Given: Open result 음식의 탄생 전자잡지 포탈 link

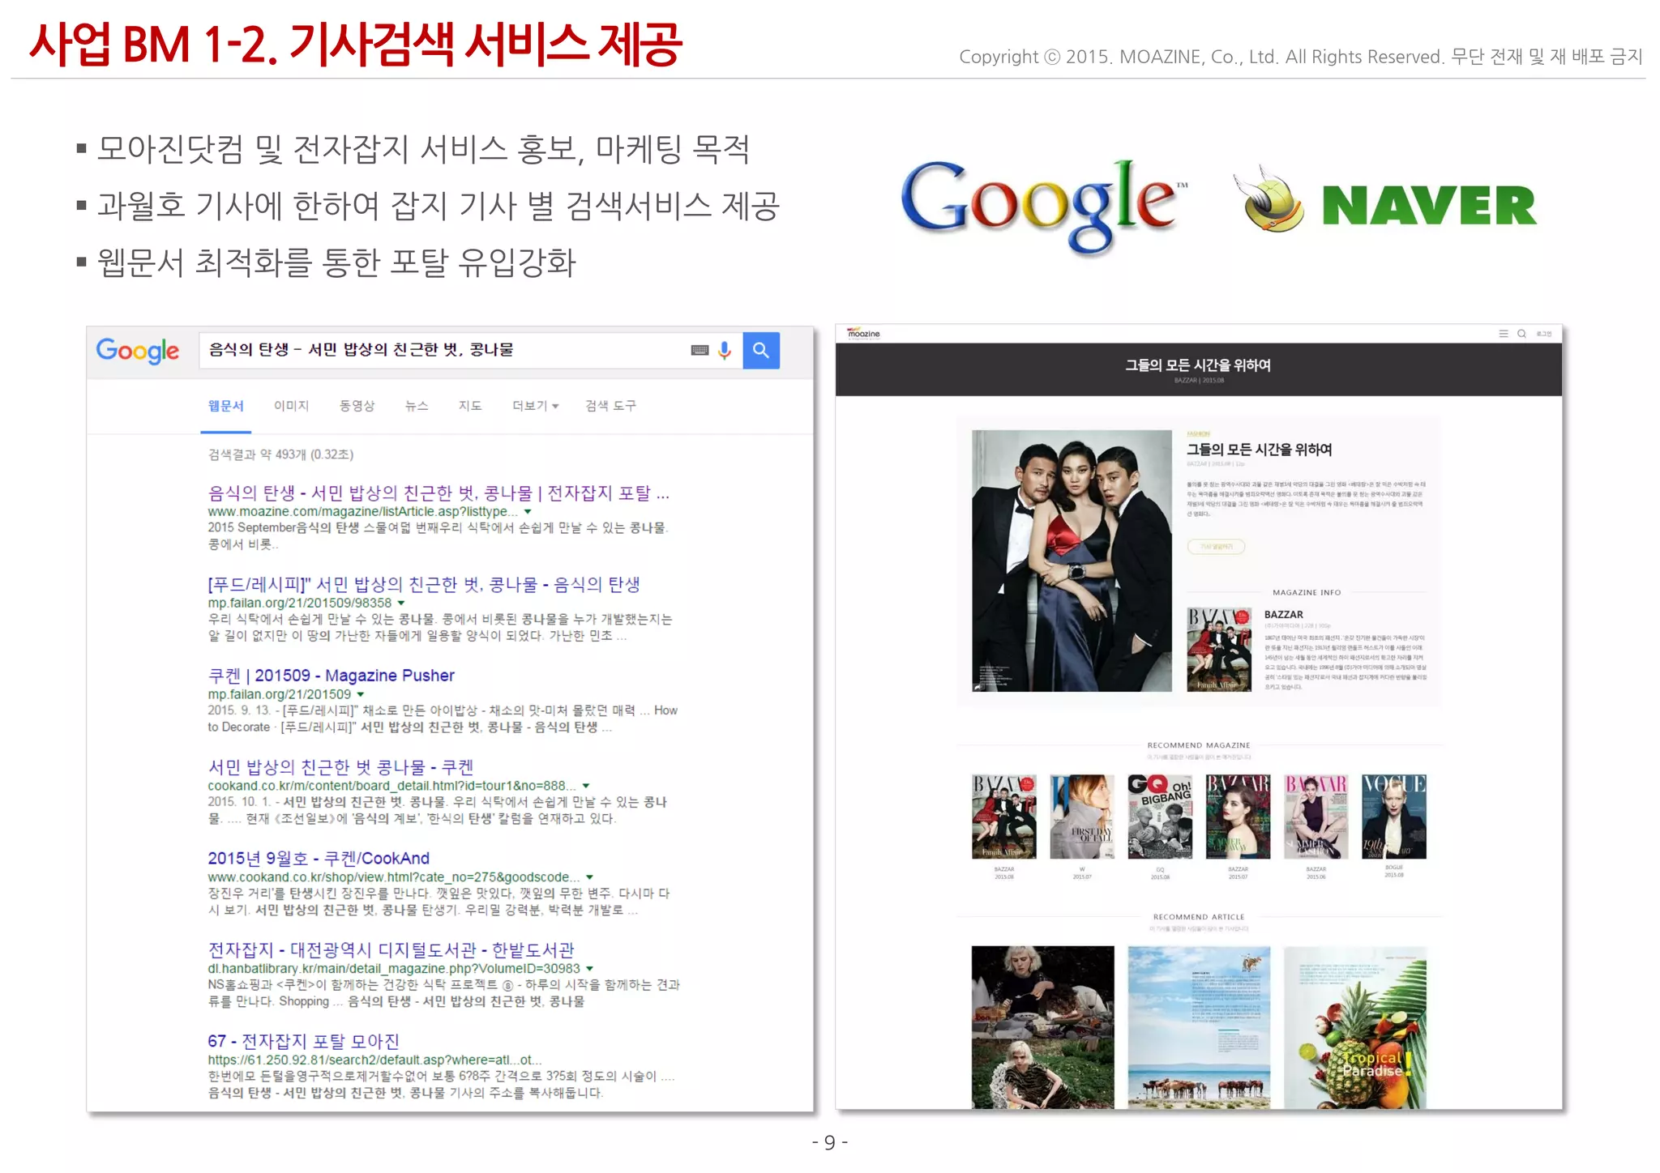Looking at the screenshot, I should point(439,493).
